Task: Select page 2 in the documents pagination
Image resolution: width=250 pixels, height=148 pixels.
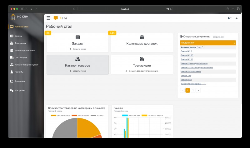Action: coord(193,90)
